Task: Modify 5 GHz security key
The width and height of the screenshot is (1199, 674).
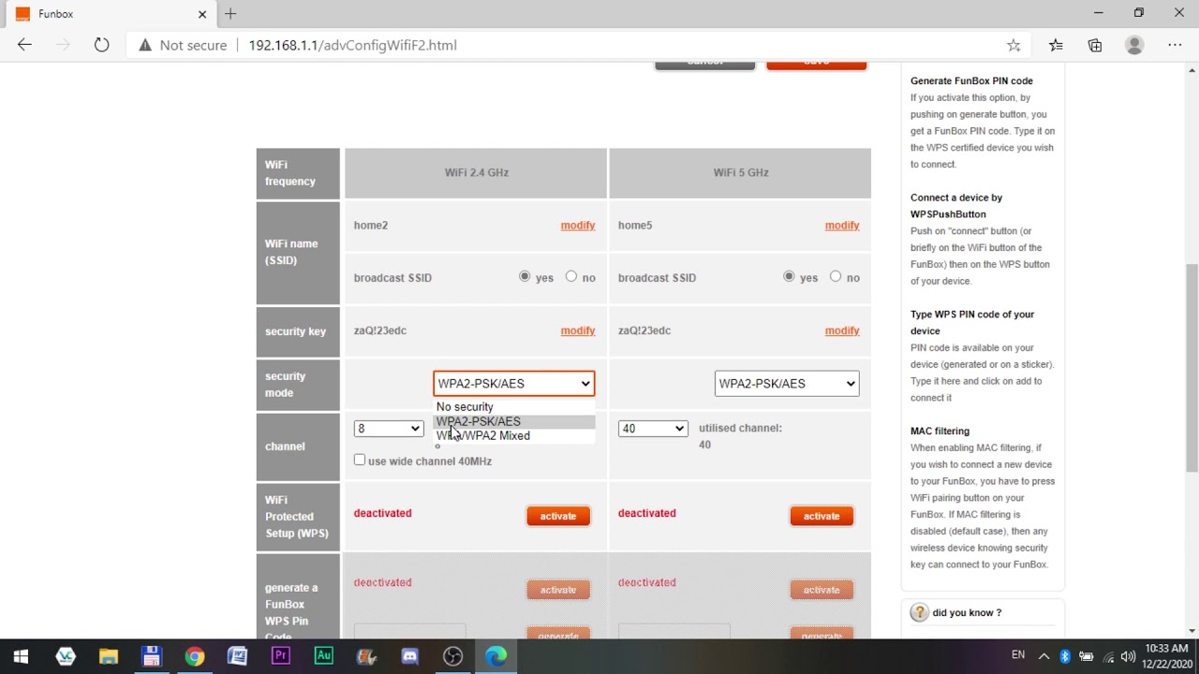Action: coord(842,330)
